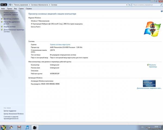Open the Файл menu
163x130 pixels.
[3, 9]
